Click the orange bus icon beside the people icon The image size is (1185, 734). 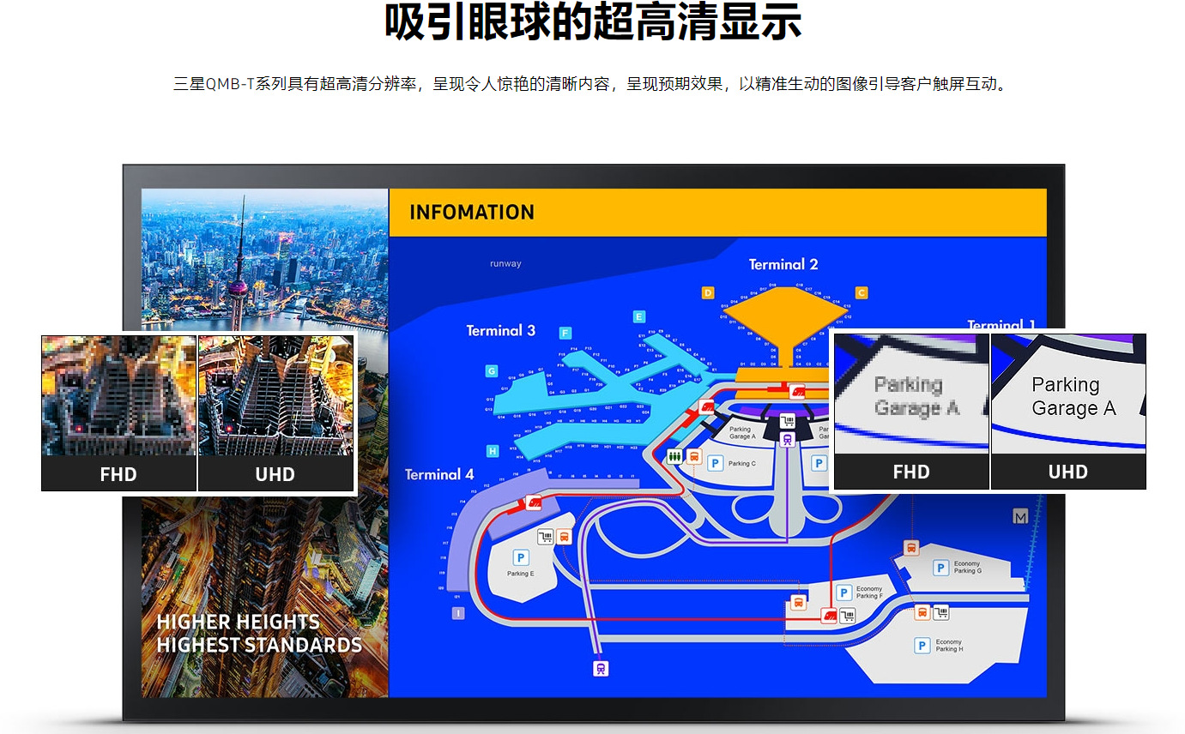694,456
